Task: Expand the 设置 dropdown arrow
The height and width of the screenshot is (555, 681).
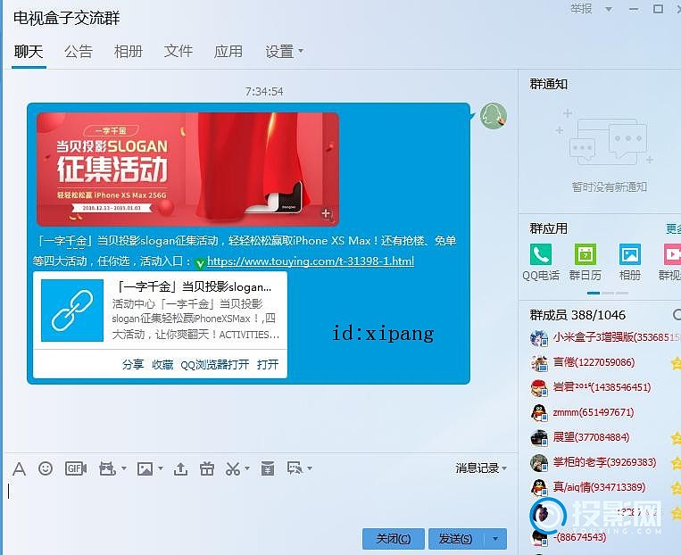Action: (301, 52)
